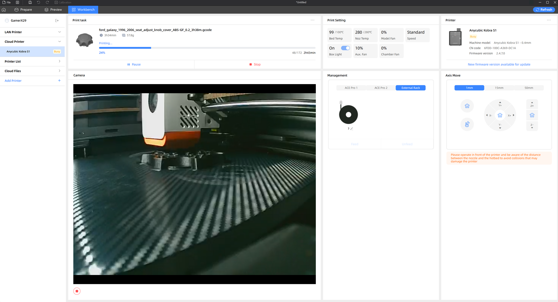Open the ACE Pro 1 tab

click(351, 88)
